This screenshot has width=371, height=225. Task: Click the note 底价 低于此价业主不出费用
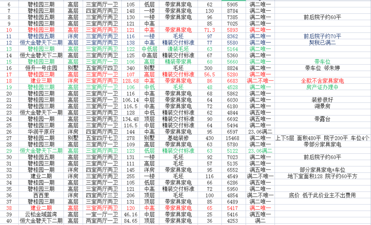click(x=323, y=196)
